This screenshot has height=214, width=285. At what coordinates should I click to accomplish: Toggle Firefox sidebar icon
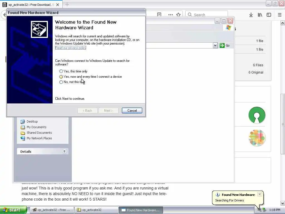[x=269, y=15]
